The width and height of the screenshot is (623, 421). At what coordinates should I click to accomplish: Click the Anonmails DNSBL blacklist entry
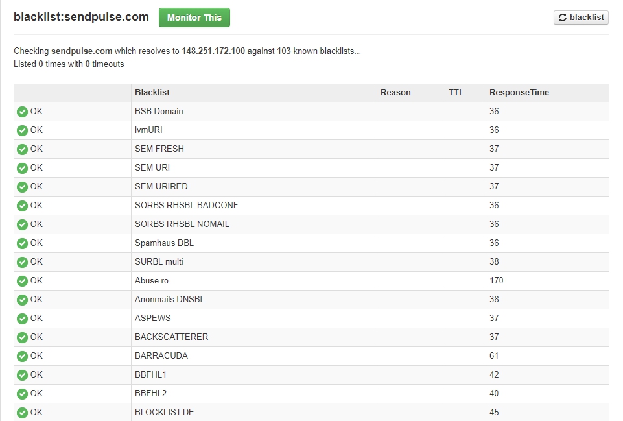[169, 300]
